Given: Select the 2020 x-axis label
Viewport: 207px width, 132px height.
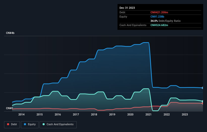Looking at the screenshot, I should point(130,114).
